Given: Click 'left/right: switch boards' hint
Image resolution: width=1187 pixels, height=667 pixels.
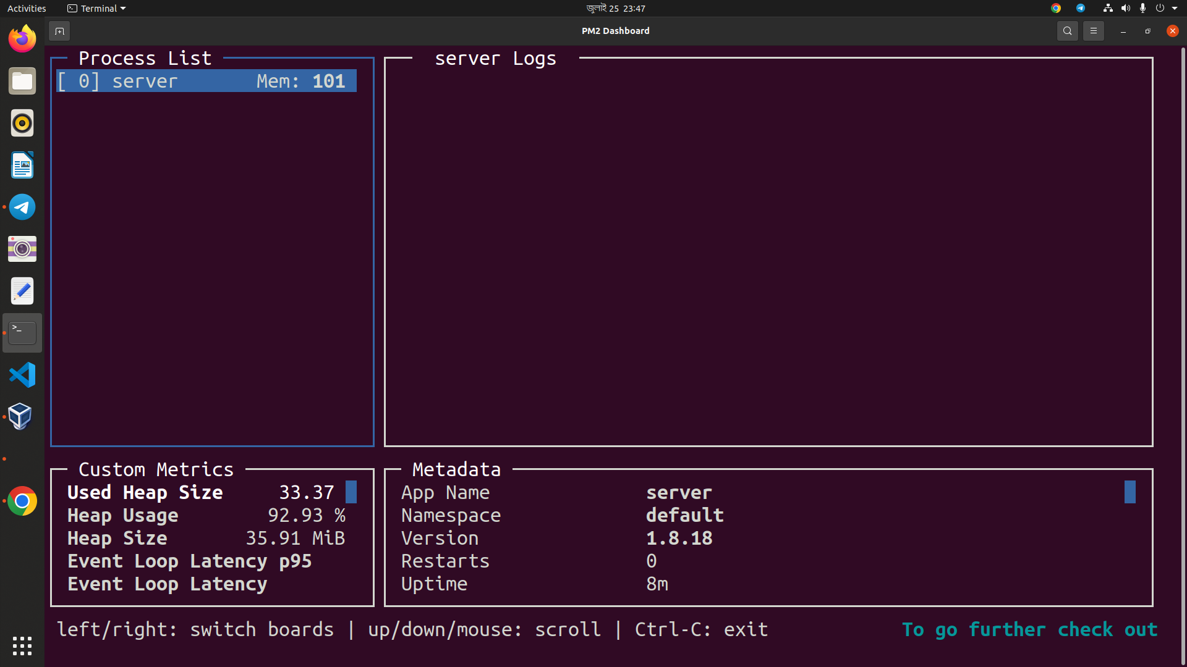Looking at the screenshot, I should click(195, 629).
